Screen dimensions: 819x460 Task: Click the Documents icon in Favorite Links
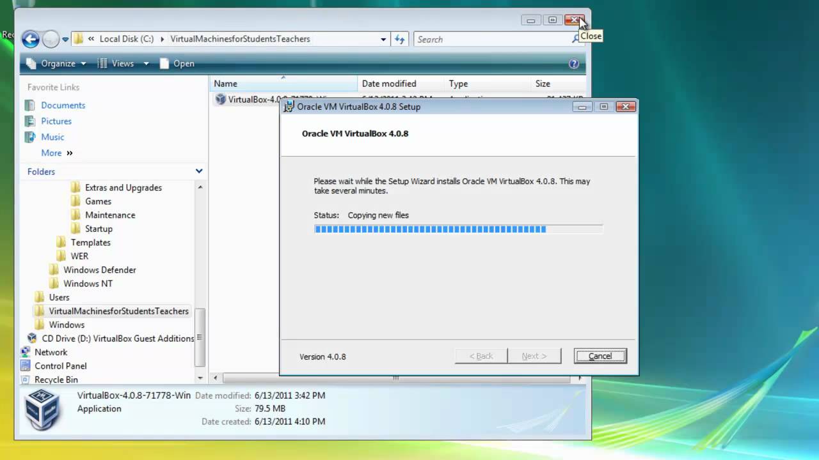[29, 105]
